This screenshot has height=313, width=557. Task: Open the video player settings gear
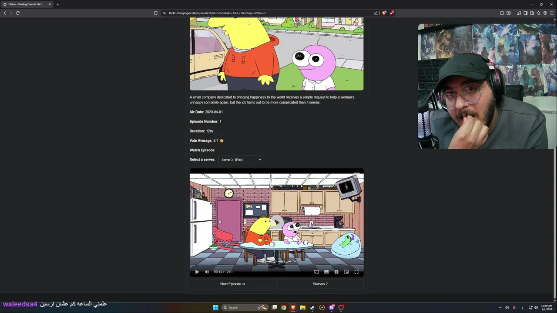pos(336,272)
